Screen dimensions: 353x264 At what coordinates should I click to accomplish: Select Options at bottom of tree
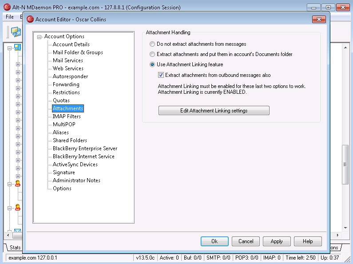62,188
